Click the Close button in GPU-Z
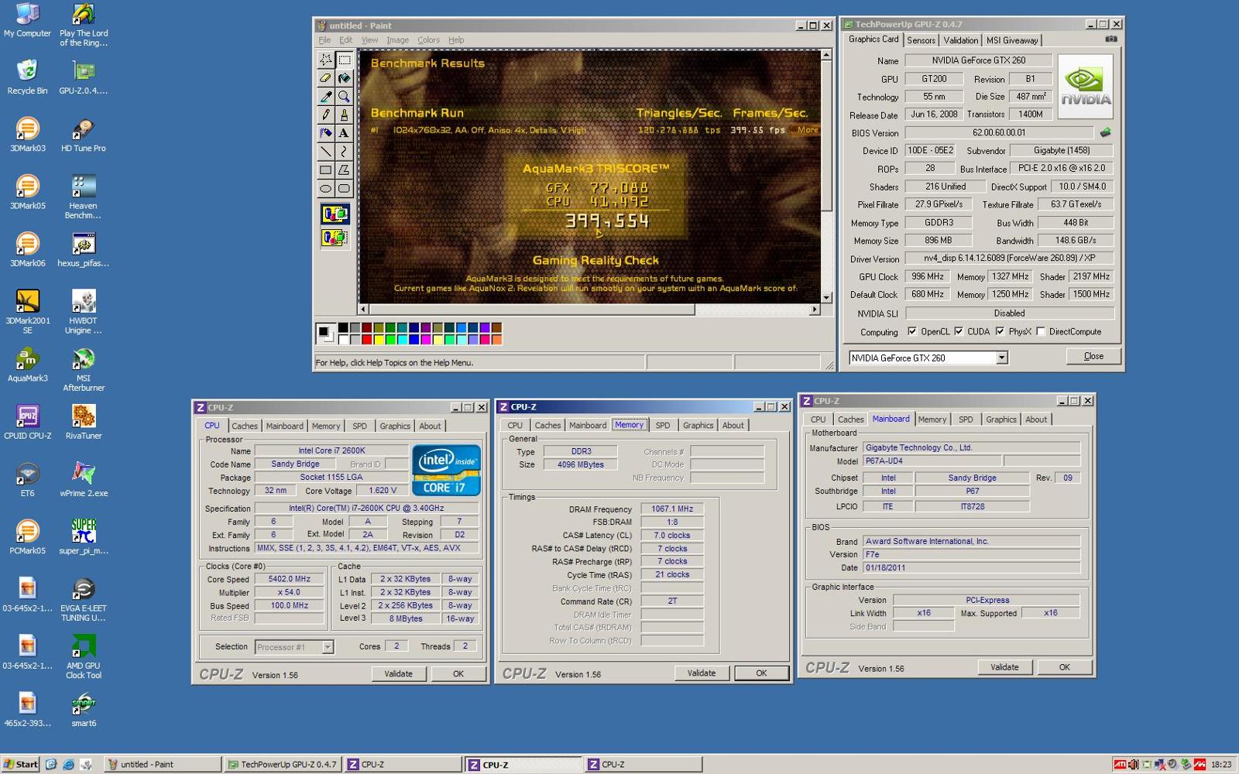This screenshot has height=774, width=1239. (x=1093, y=356)
